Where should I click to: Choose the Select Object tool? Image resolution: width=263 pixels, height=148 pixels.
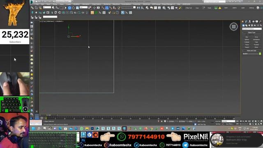click(x=53, y=8)
